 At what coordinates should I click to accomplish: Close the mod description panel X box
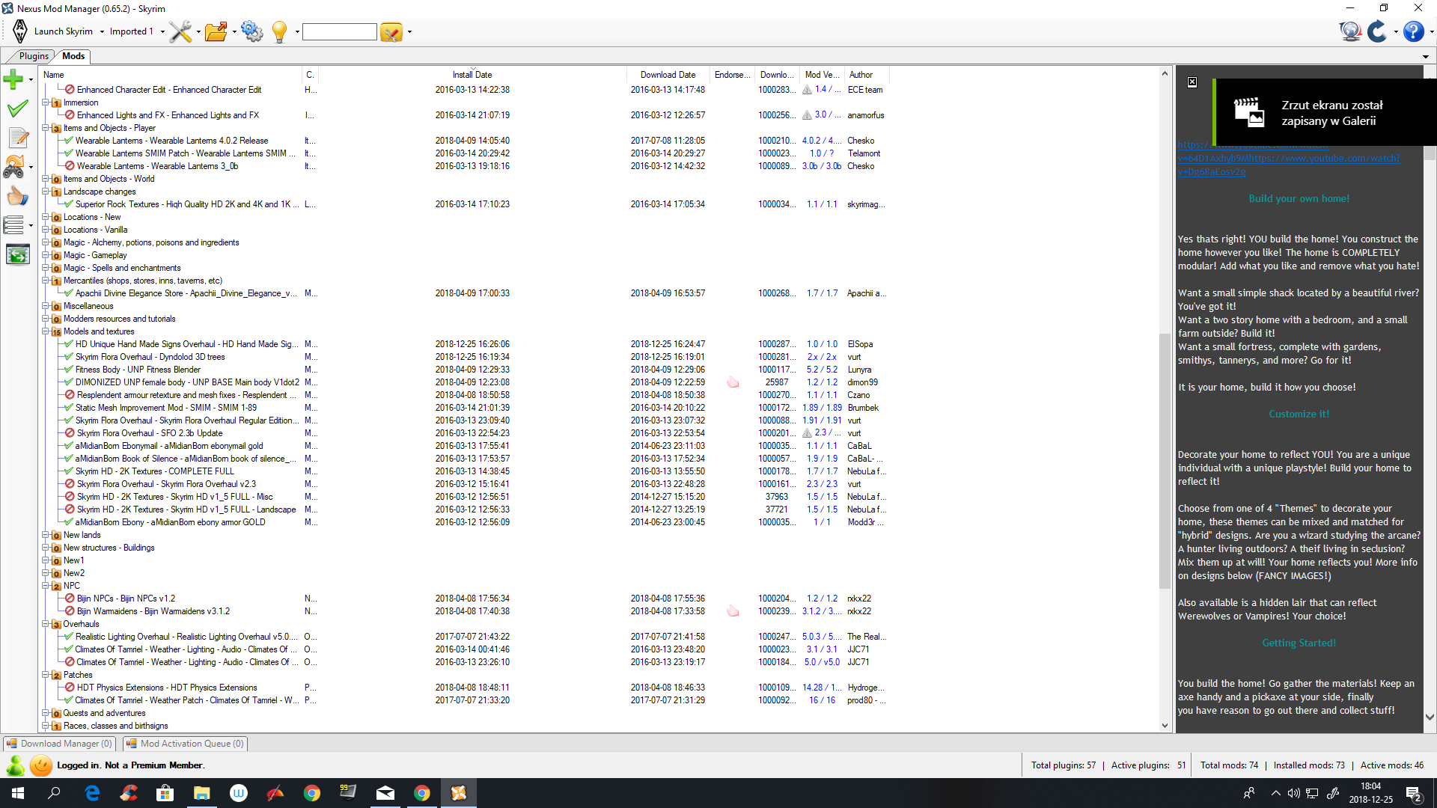[x=1192, y=82]
